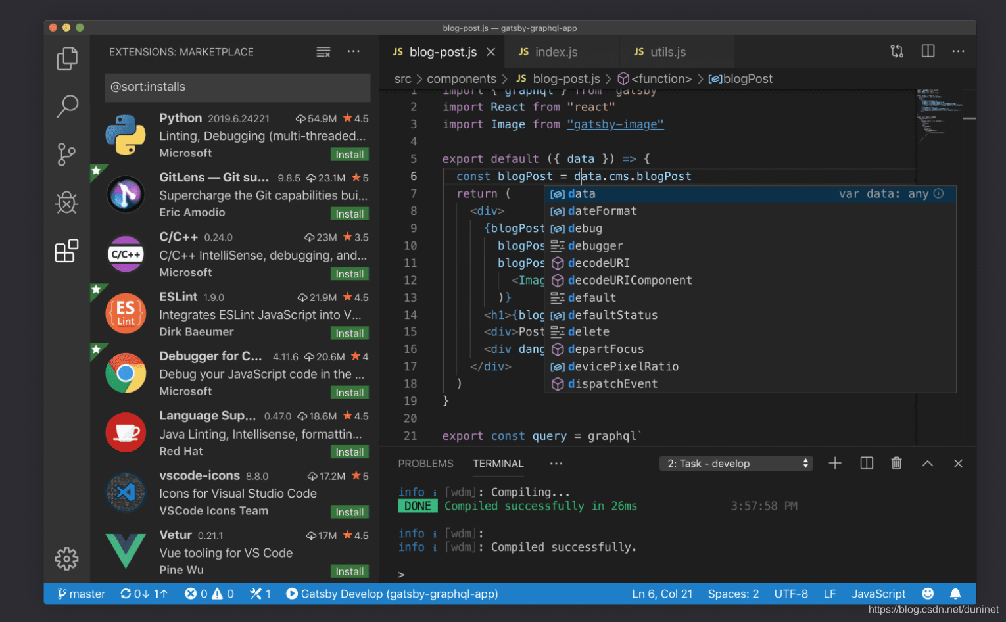Expand <function> breadcrumb segment
Viewport: 1006px width, 622px height.
(654, 79)
